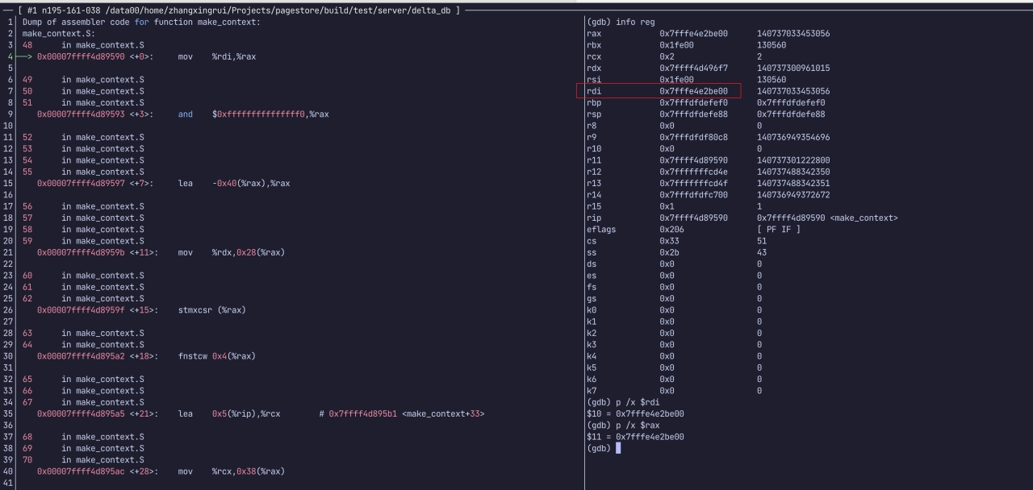Viewport: 1033px width, 490px height.
Task: Click the rip register value line
Action: pos(742,218)
